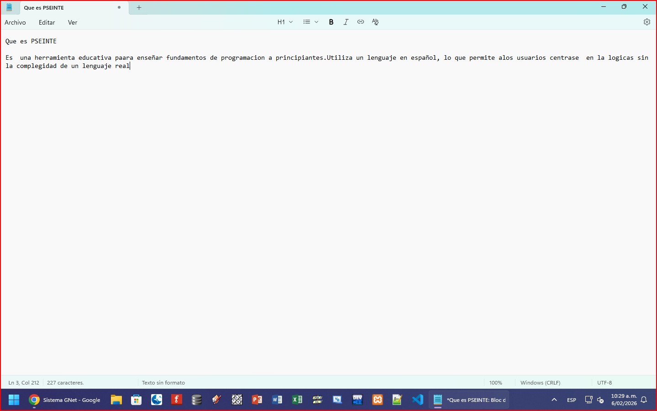The image size is (657, 411).
Task: Close the 'Que es PSEINTE' tab via unsaved dot
Action: click(x=119, y=8)
